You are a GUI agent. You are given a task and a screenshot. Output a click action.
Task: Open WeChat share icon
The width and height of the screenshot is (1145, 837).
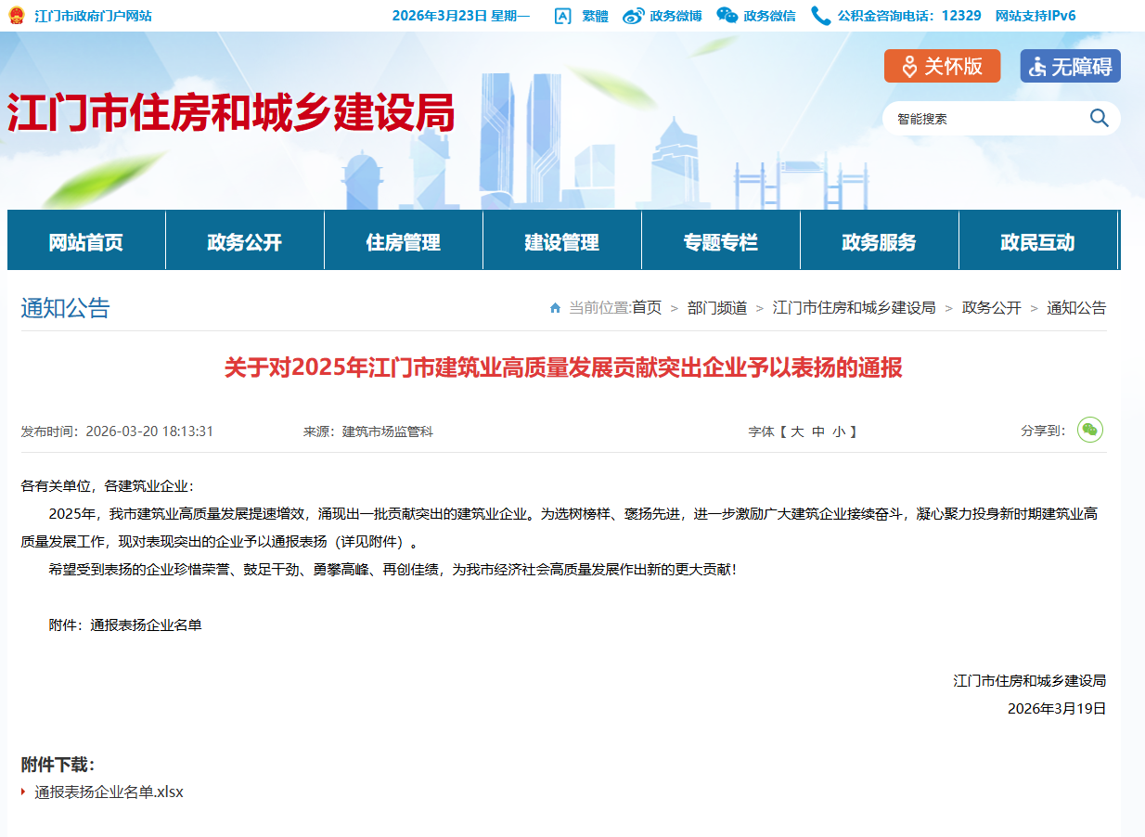pos(1089,431)
